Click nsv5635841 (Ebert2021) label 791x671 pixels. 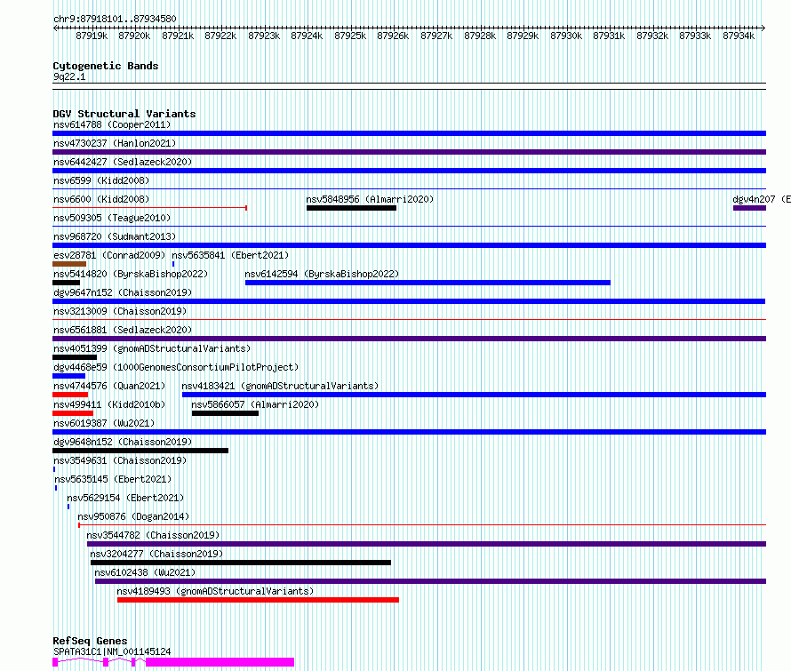(230, 255)
